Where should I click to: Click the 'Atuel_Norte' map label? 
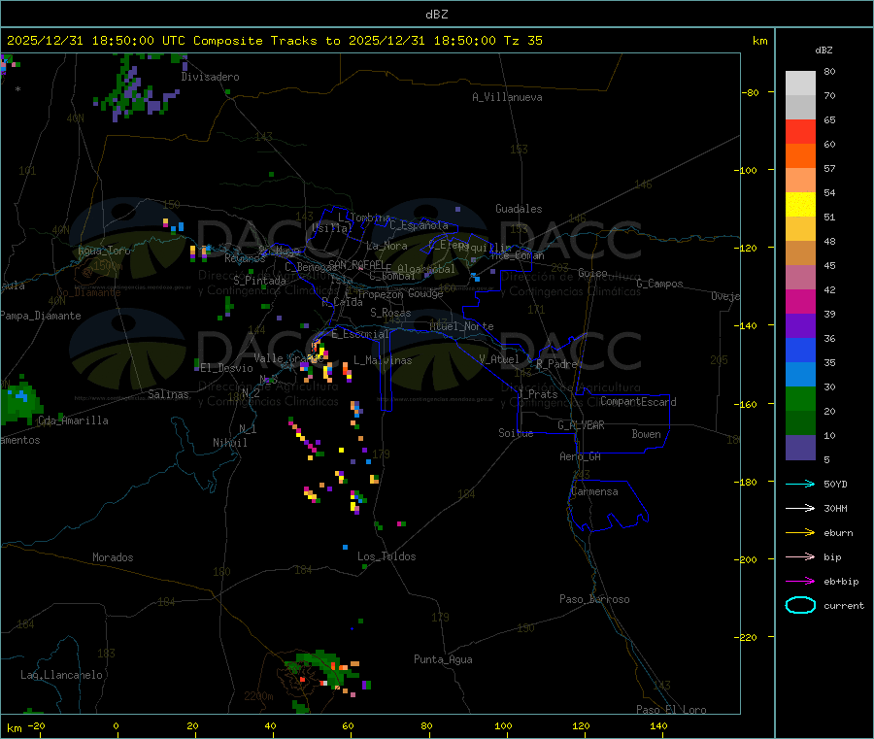[461, 326]
